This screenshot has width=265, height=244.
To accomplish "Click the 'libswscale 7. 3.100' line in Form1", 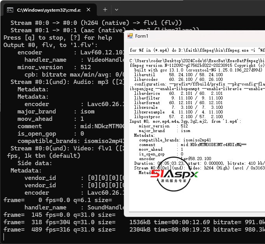I will pyautogui.click(x=178, y=107).
